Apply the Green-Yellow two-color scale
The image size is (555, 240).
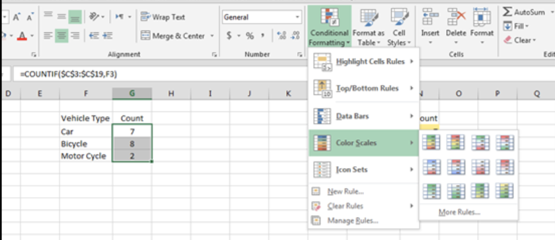tap(480, 191)
